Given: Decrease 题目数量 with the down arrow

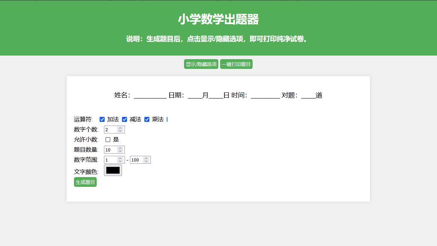Looking at the screenshot, I should (120, 151).
